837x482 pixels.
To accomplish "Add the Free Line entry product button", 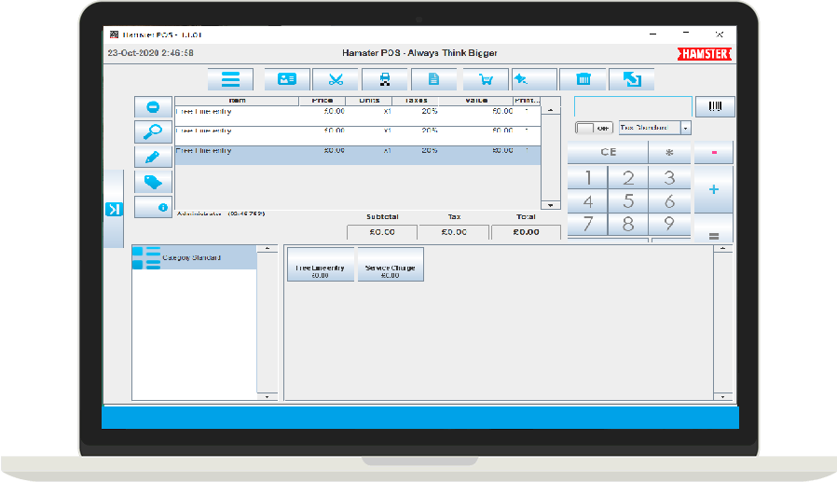I will [x=321, y=264].
